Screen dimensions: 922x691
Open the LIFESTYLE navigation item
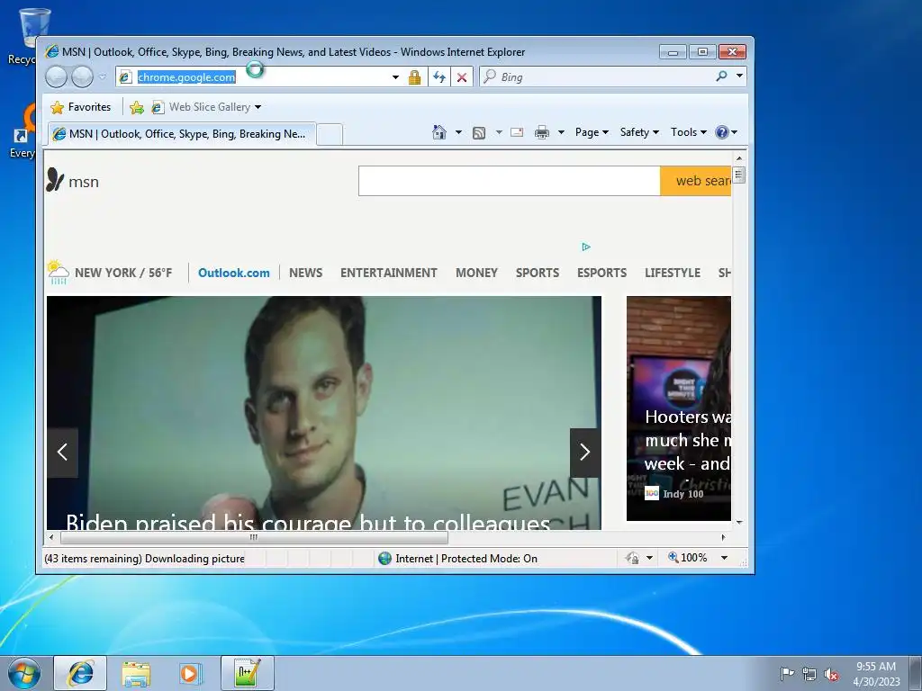tap(673, 273)
